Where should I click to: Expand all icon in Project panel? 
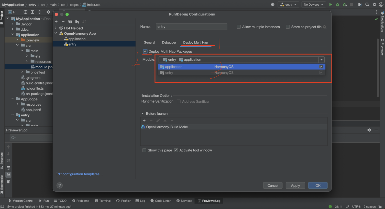click(32, 12)
